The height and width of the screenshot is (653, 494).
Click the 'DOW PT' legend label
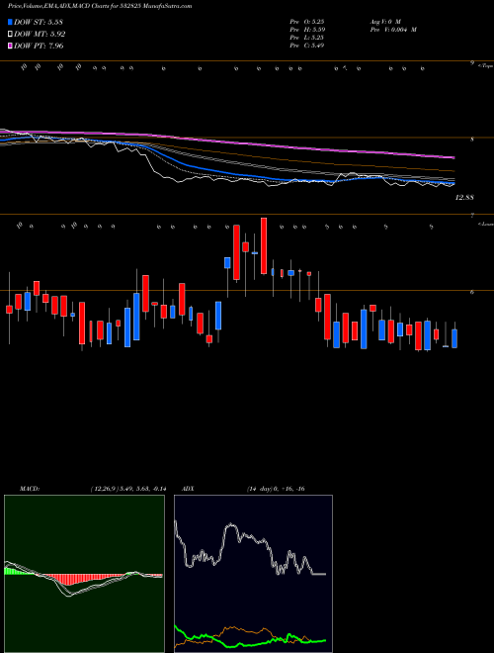click(39, 46)
